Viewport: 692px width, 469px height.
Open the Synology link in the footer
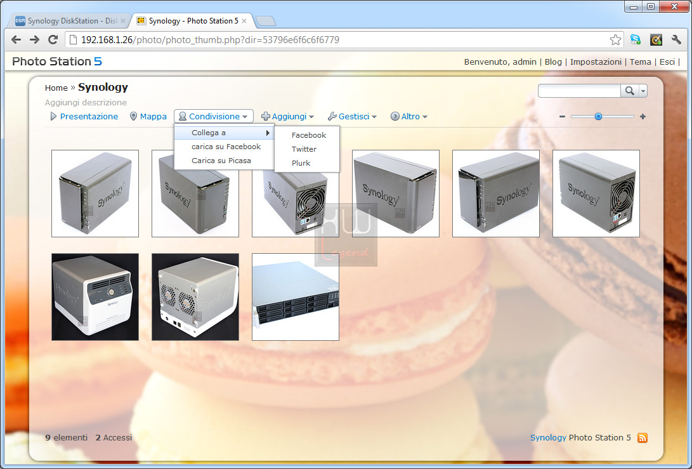point(548,438)
